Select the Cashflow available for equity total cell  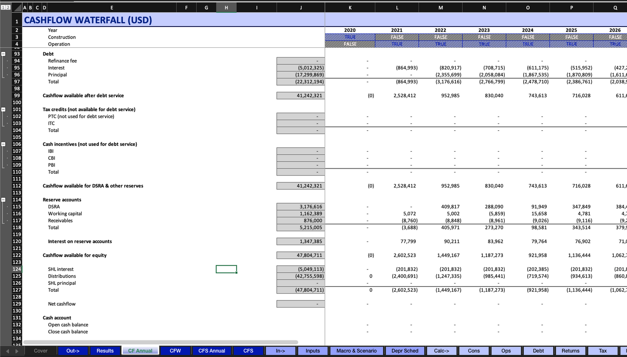coord(300,255)
